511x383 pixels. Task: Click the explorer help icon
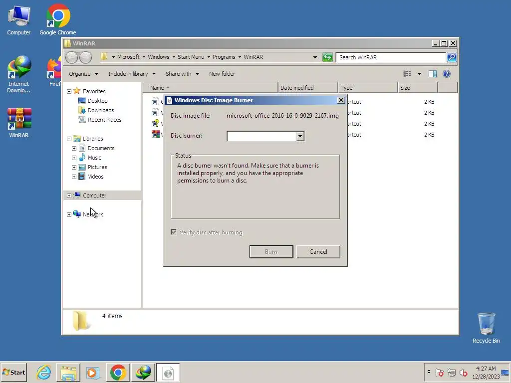point(447,74)
